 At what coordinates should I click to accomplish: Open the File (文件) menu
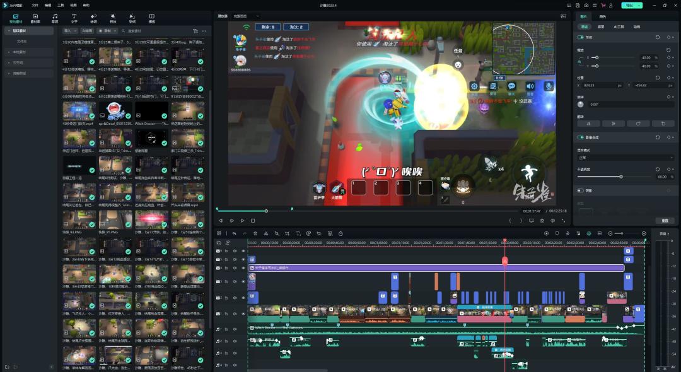[x=35, y=5]
